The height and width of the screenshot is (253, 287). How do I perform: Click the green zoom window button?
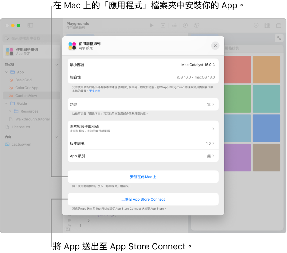tap(18, 26)
